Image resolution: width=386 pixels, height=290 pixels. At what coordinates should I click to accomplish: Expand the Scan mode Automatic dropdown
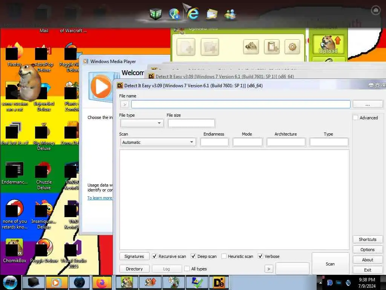point(158,142)
